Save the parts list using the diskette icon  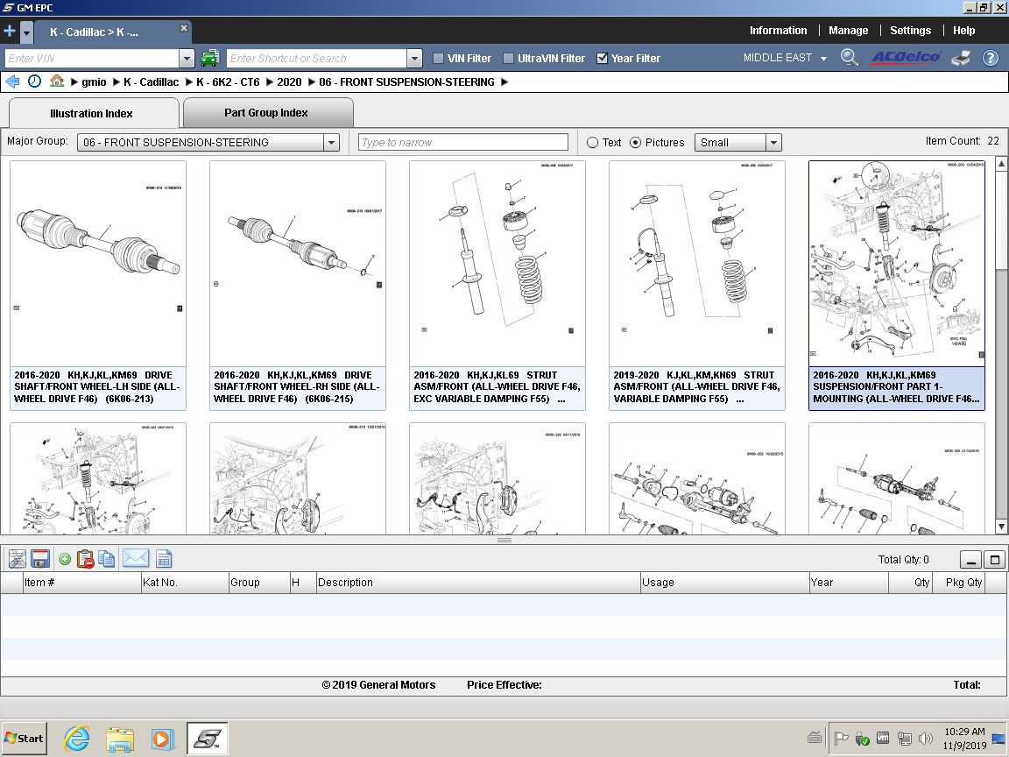click(40, 558)
